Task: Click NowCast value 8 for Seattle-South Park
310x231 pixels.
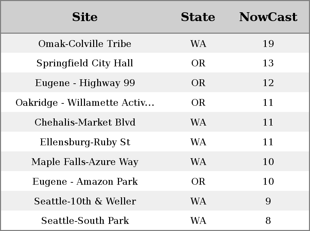Action: click(x=268, y=221)
